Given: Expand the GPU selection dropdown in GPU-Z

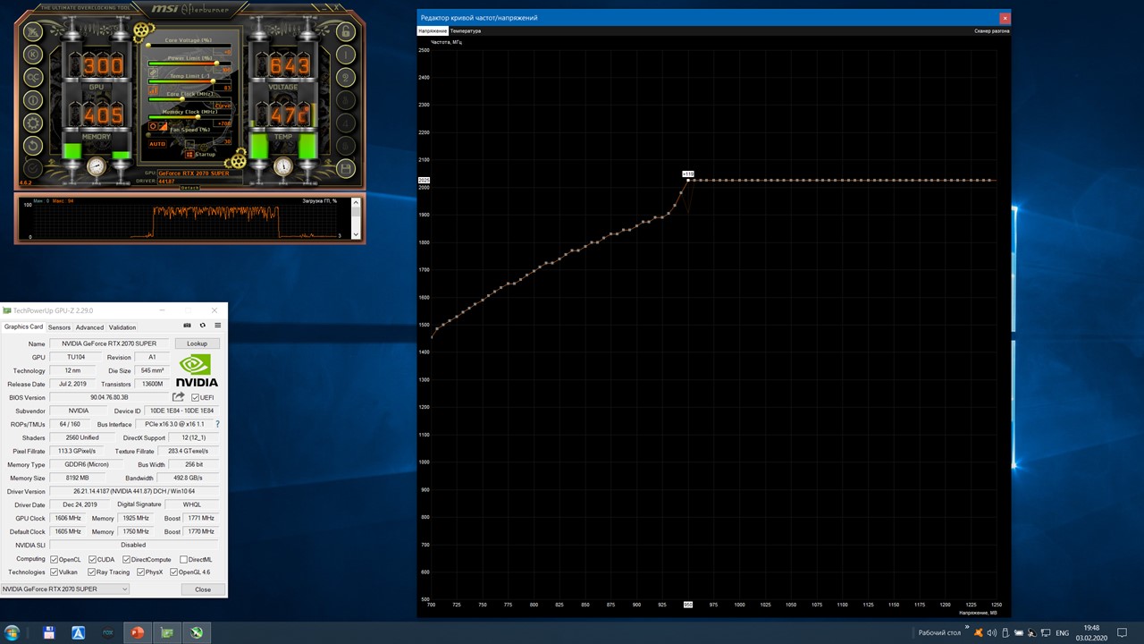Looking at the screenshot, I should tap(125, 589).
